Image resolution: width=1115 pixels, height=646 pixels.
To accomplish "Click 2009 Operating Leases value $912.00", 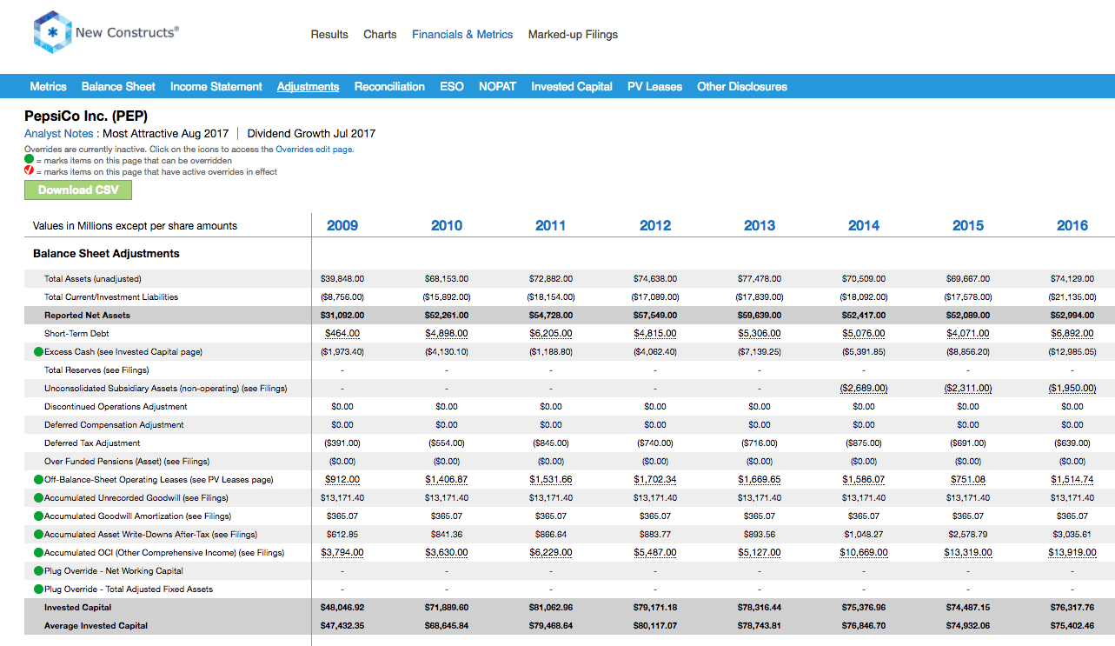I will (x=342, y=480).
